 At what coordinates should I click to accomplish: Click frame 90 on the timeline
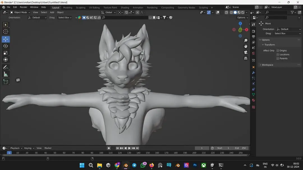(x=92, y=153)
